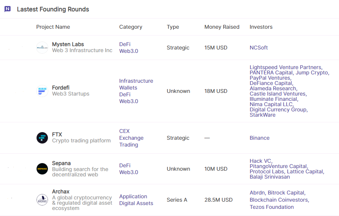Click the 15M USD amount for Mysten Labs
Image resolution: width=339 pixels, height=216 pixels.
pyautogui.click(x=216, y=48)
